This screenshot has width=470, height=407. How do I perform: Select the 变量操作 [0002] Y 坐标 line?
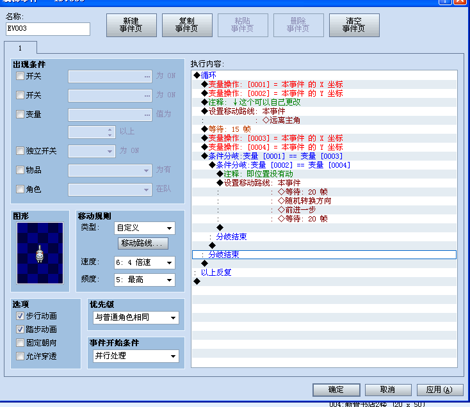[x=324, y=93]
